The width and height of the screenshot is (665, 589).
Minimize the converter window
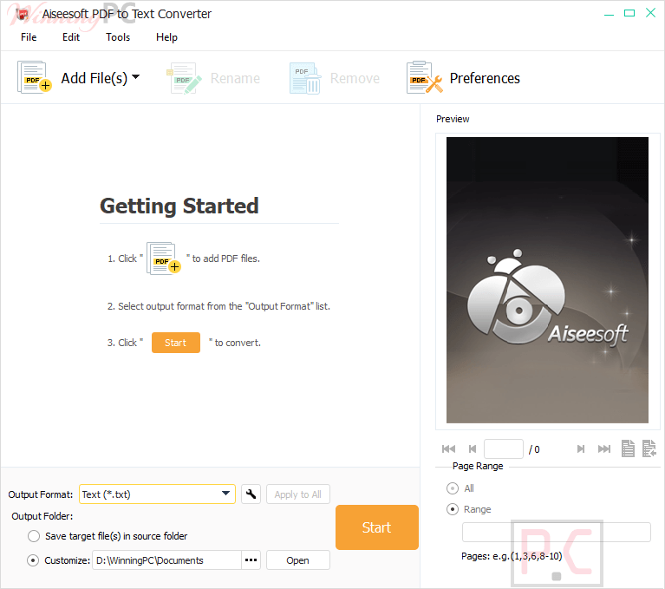coord(609,14)
